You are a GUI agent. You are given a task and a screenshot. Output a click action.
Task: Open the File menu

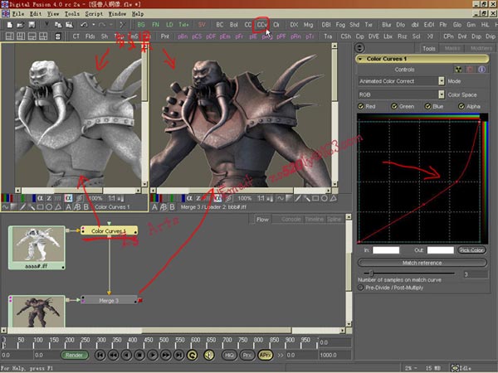(18, 14)
